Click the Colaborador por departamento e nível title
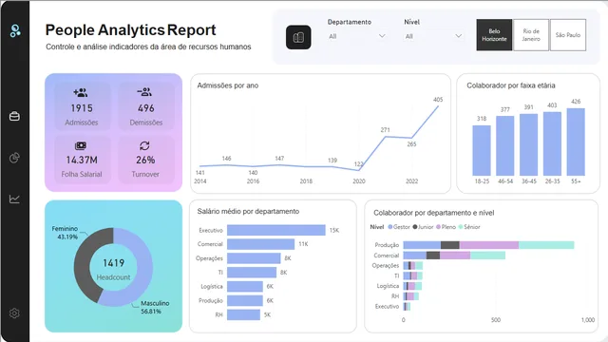This screenshot has height=342, width=608. [x=433, y=213]
